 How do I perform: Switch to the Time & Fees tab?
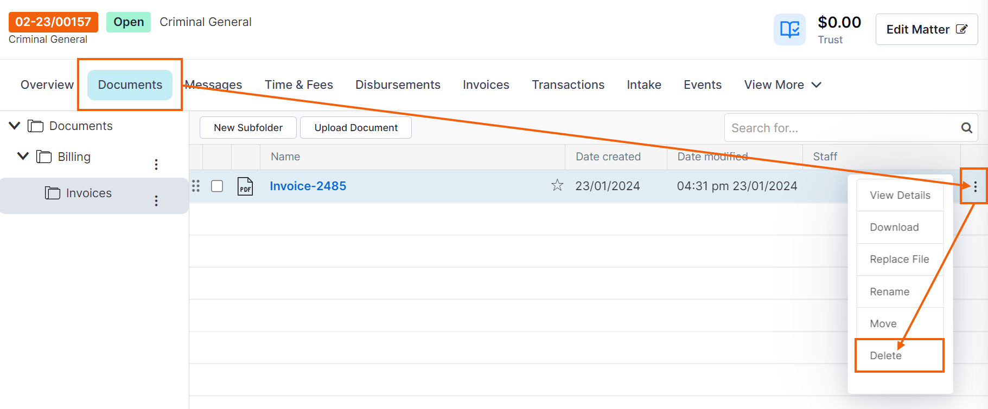(298, 85)
